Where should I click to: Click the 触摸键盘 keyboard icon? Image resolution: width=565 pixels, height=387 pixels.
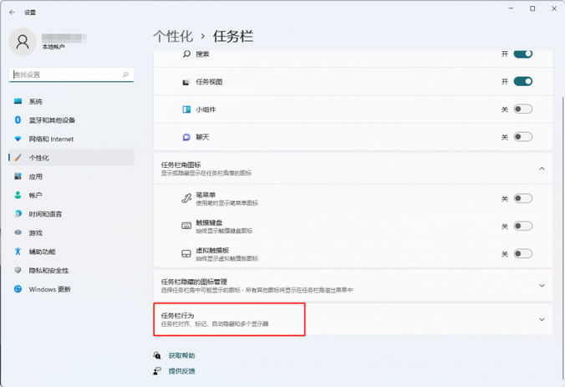186,226
